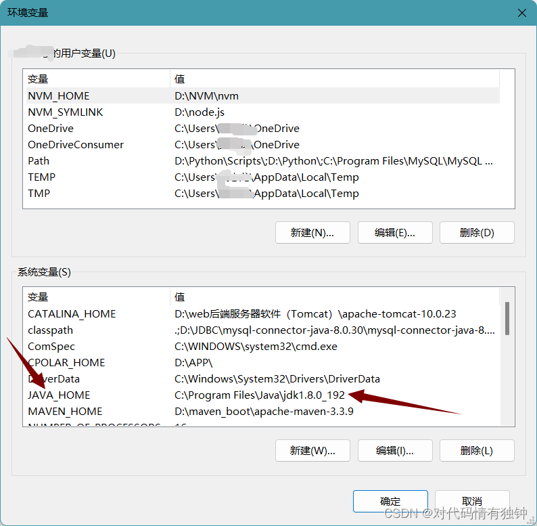Close the 环境变量 dialog with X
537x526 pixels.
coord(522,13)
